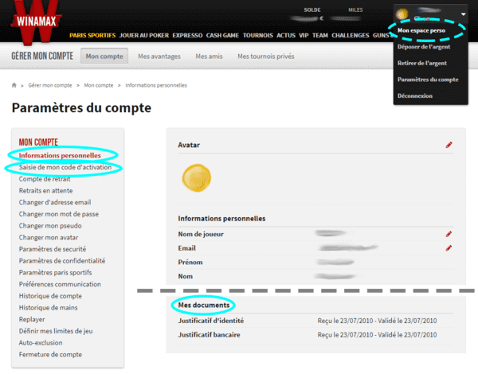This screenshot has width=478, height=374.
Task: Open VIP menu item
Action: (304, 35)
